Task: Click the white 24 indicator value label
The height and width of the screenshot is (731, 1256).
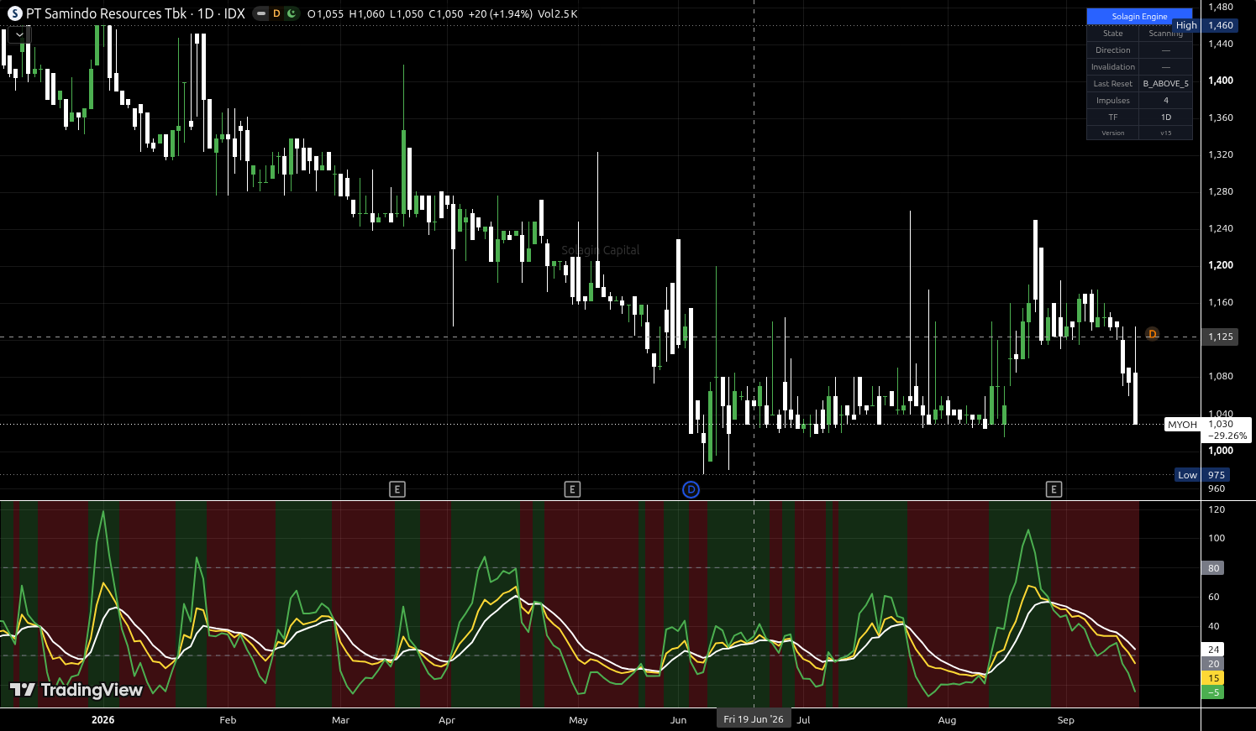Action: 1214,650
